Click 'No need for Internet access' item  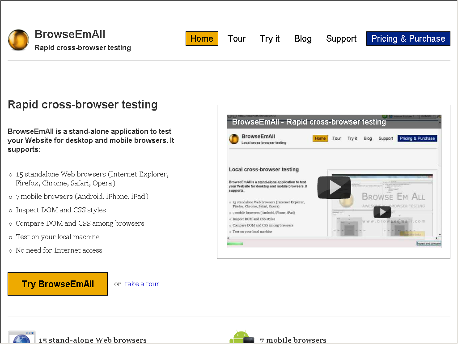pos(59,250)
